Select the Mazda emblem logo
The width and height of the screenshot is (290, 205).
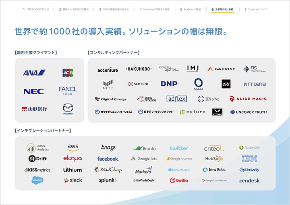pyautogui.click(x=68, y=109)
